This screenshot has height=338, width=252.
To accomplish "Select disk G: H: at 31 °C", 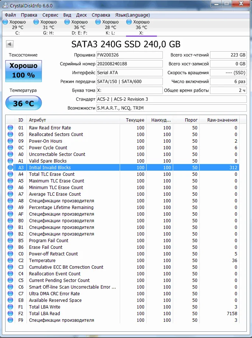I will coord(49,27).
